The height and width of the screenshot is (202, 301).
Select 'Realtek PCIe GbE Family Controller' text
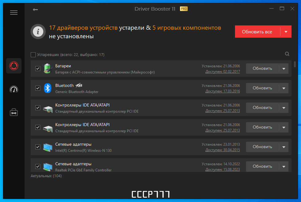(83, 170)
